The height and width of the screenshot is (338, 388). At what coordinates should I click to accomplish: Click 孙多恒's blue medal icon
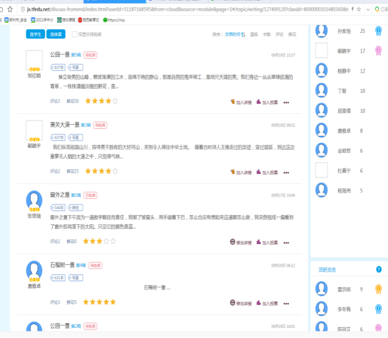point(378,31)
